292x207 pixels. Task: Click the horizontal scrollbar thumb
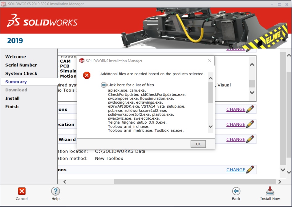(x=195, y=182)
